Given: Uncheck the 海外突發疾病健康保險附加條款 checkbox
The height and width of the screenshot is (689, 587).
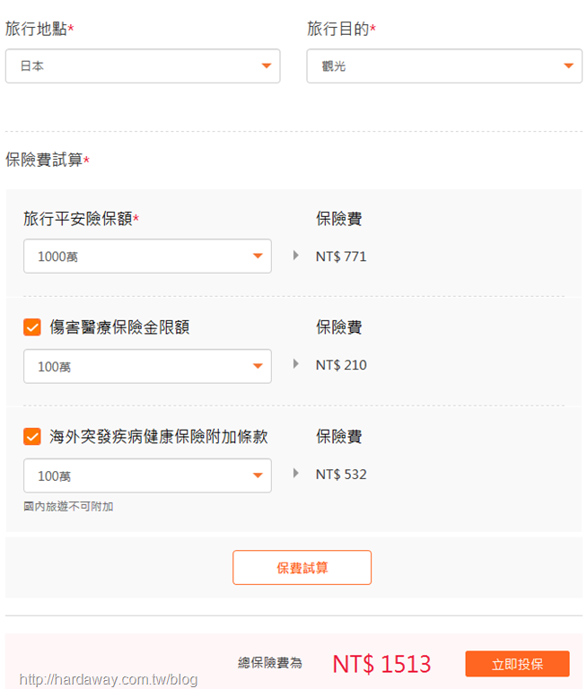Looking at the screenshot, I should coord(32,437).
